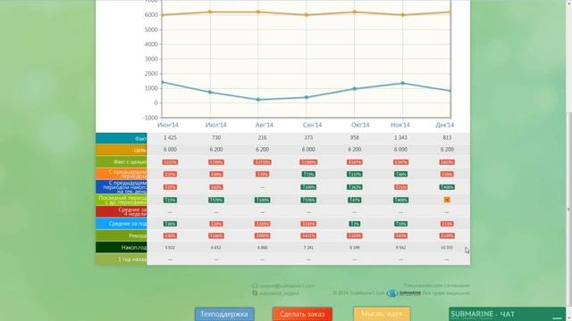This screenshot has width=572, height=321.
Task: Click the Сен'14 axis label
Action: point(312,125)
